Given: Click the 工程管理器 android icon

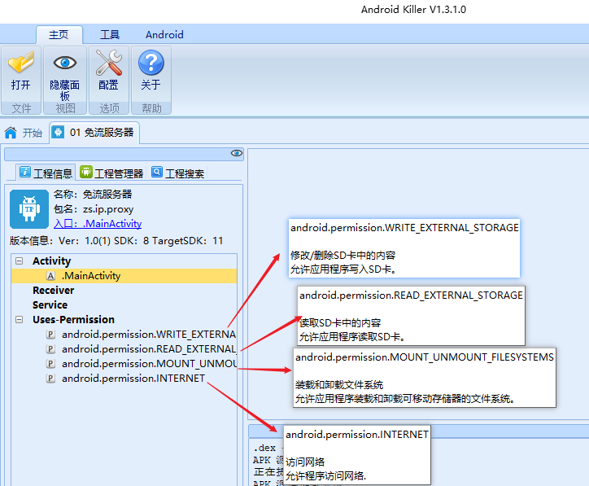Looking at the screenshot, I should click(x=86, y=172).
